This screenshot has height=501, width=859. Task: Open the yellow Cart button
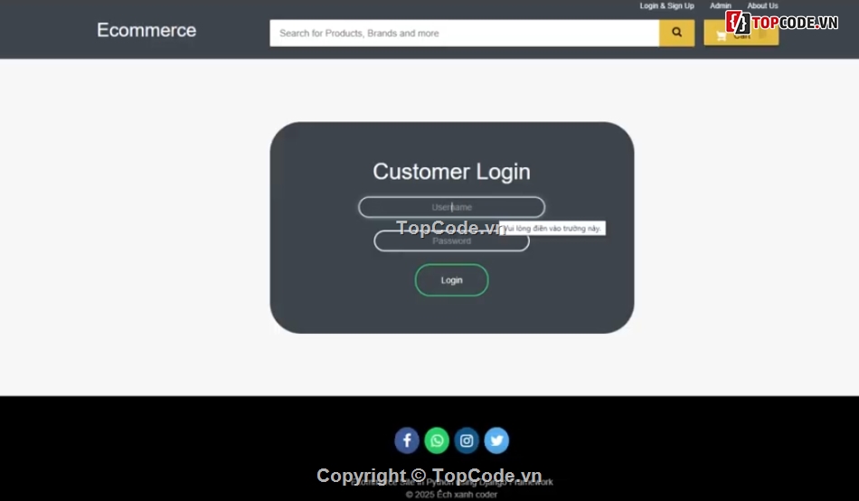(741, 33)
